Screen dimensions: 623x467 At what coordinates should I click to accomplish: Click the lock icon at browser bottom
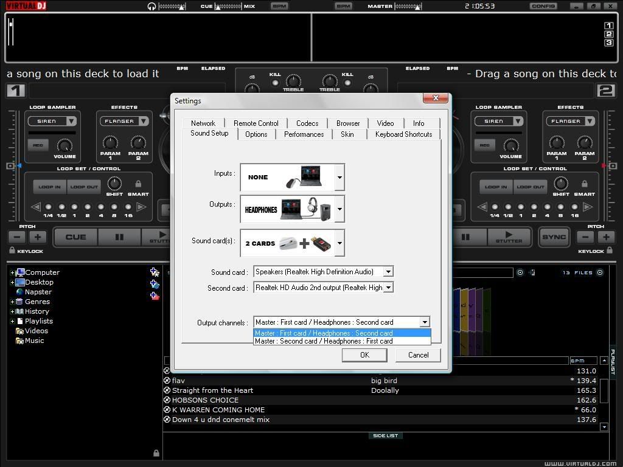(156, 452)
